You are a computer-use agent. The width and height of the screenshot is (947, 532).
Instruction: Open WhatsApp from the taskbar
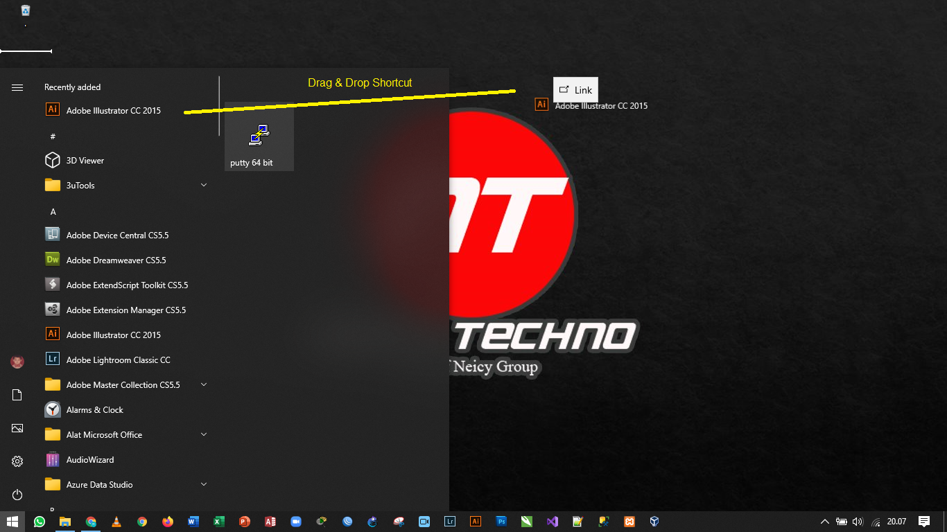39,522
